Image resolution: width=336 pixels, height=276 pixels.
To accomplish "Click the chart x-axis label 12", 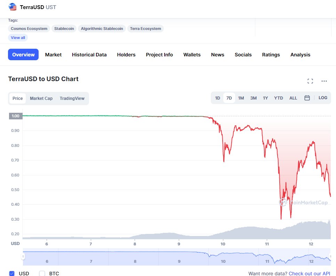I will point(311,244).
